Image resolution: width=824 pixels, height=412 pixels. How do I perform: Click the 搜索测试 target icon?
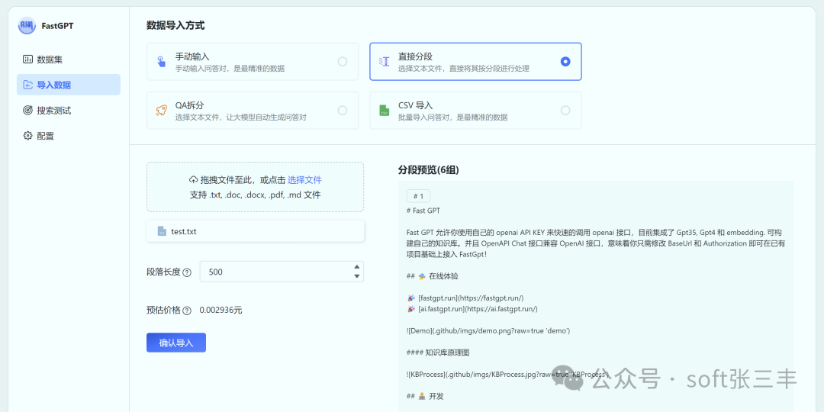click(x=27, y=111)
